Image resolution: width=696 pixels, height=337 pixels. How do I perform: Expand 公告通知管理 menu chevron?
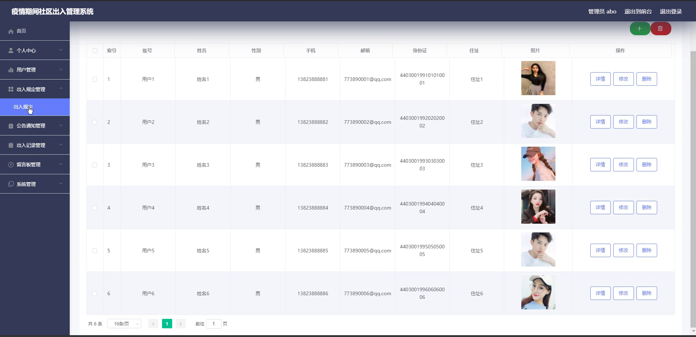(61, 125)
